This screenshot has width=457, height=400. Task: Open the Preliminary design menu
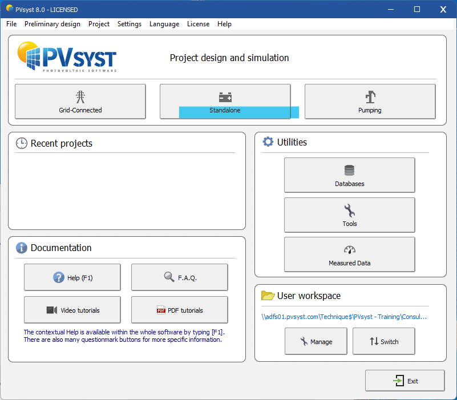[52, 24]
